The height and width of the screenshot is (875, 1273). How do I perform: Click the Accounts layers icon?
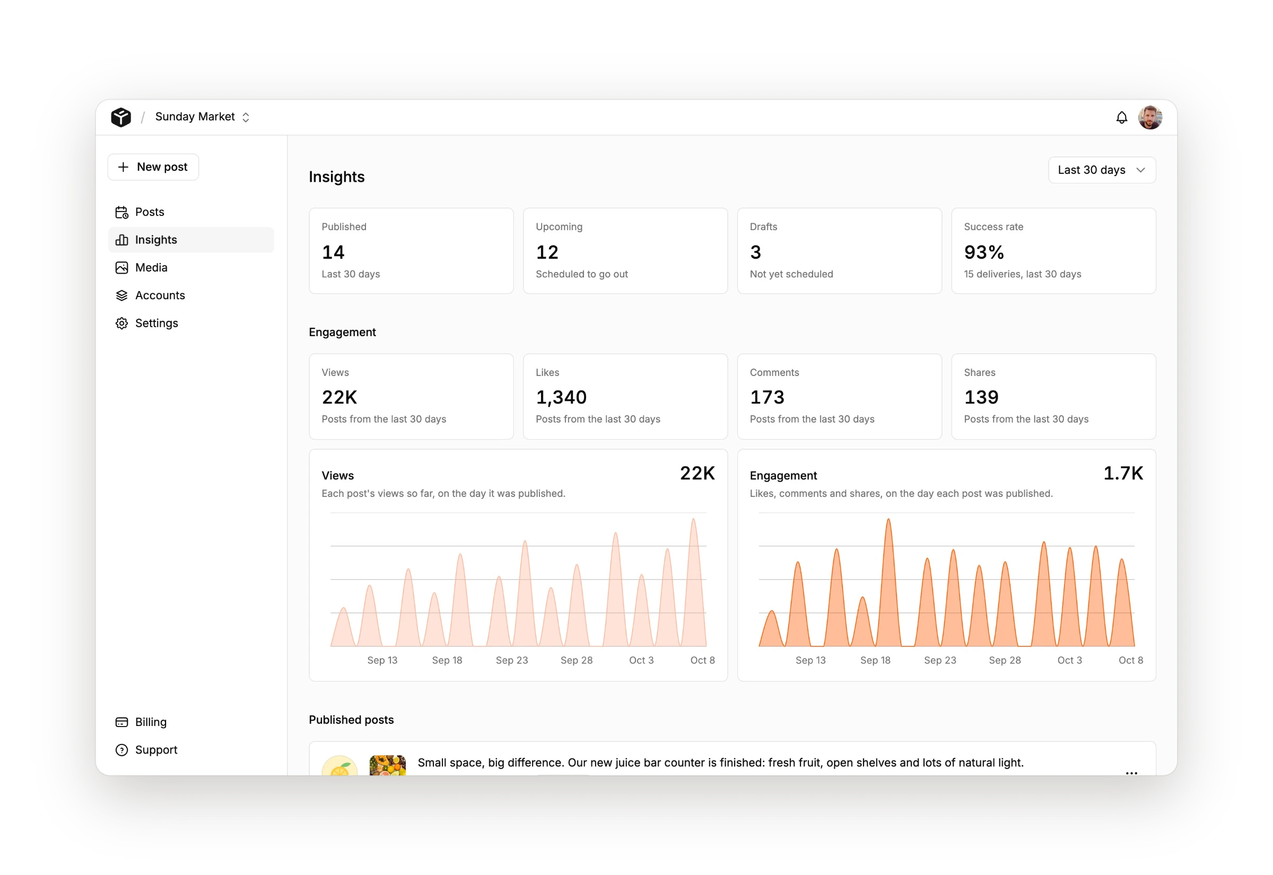(121, 295)
